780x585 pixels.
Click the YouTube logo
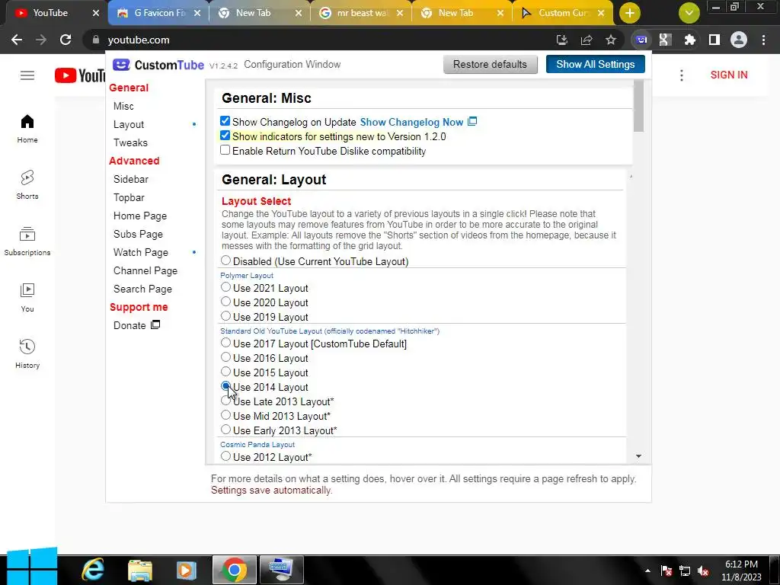(79, 75)
